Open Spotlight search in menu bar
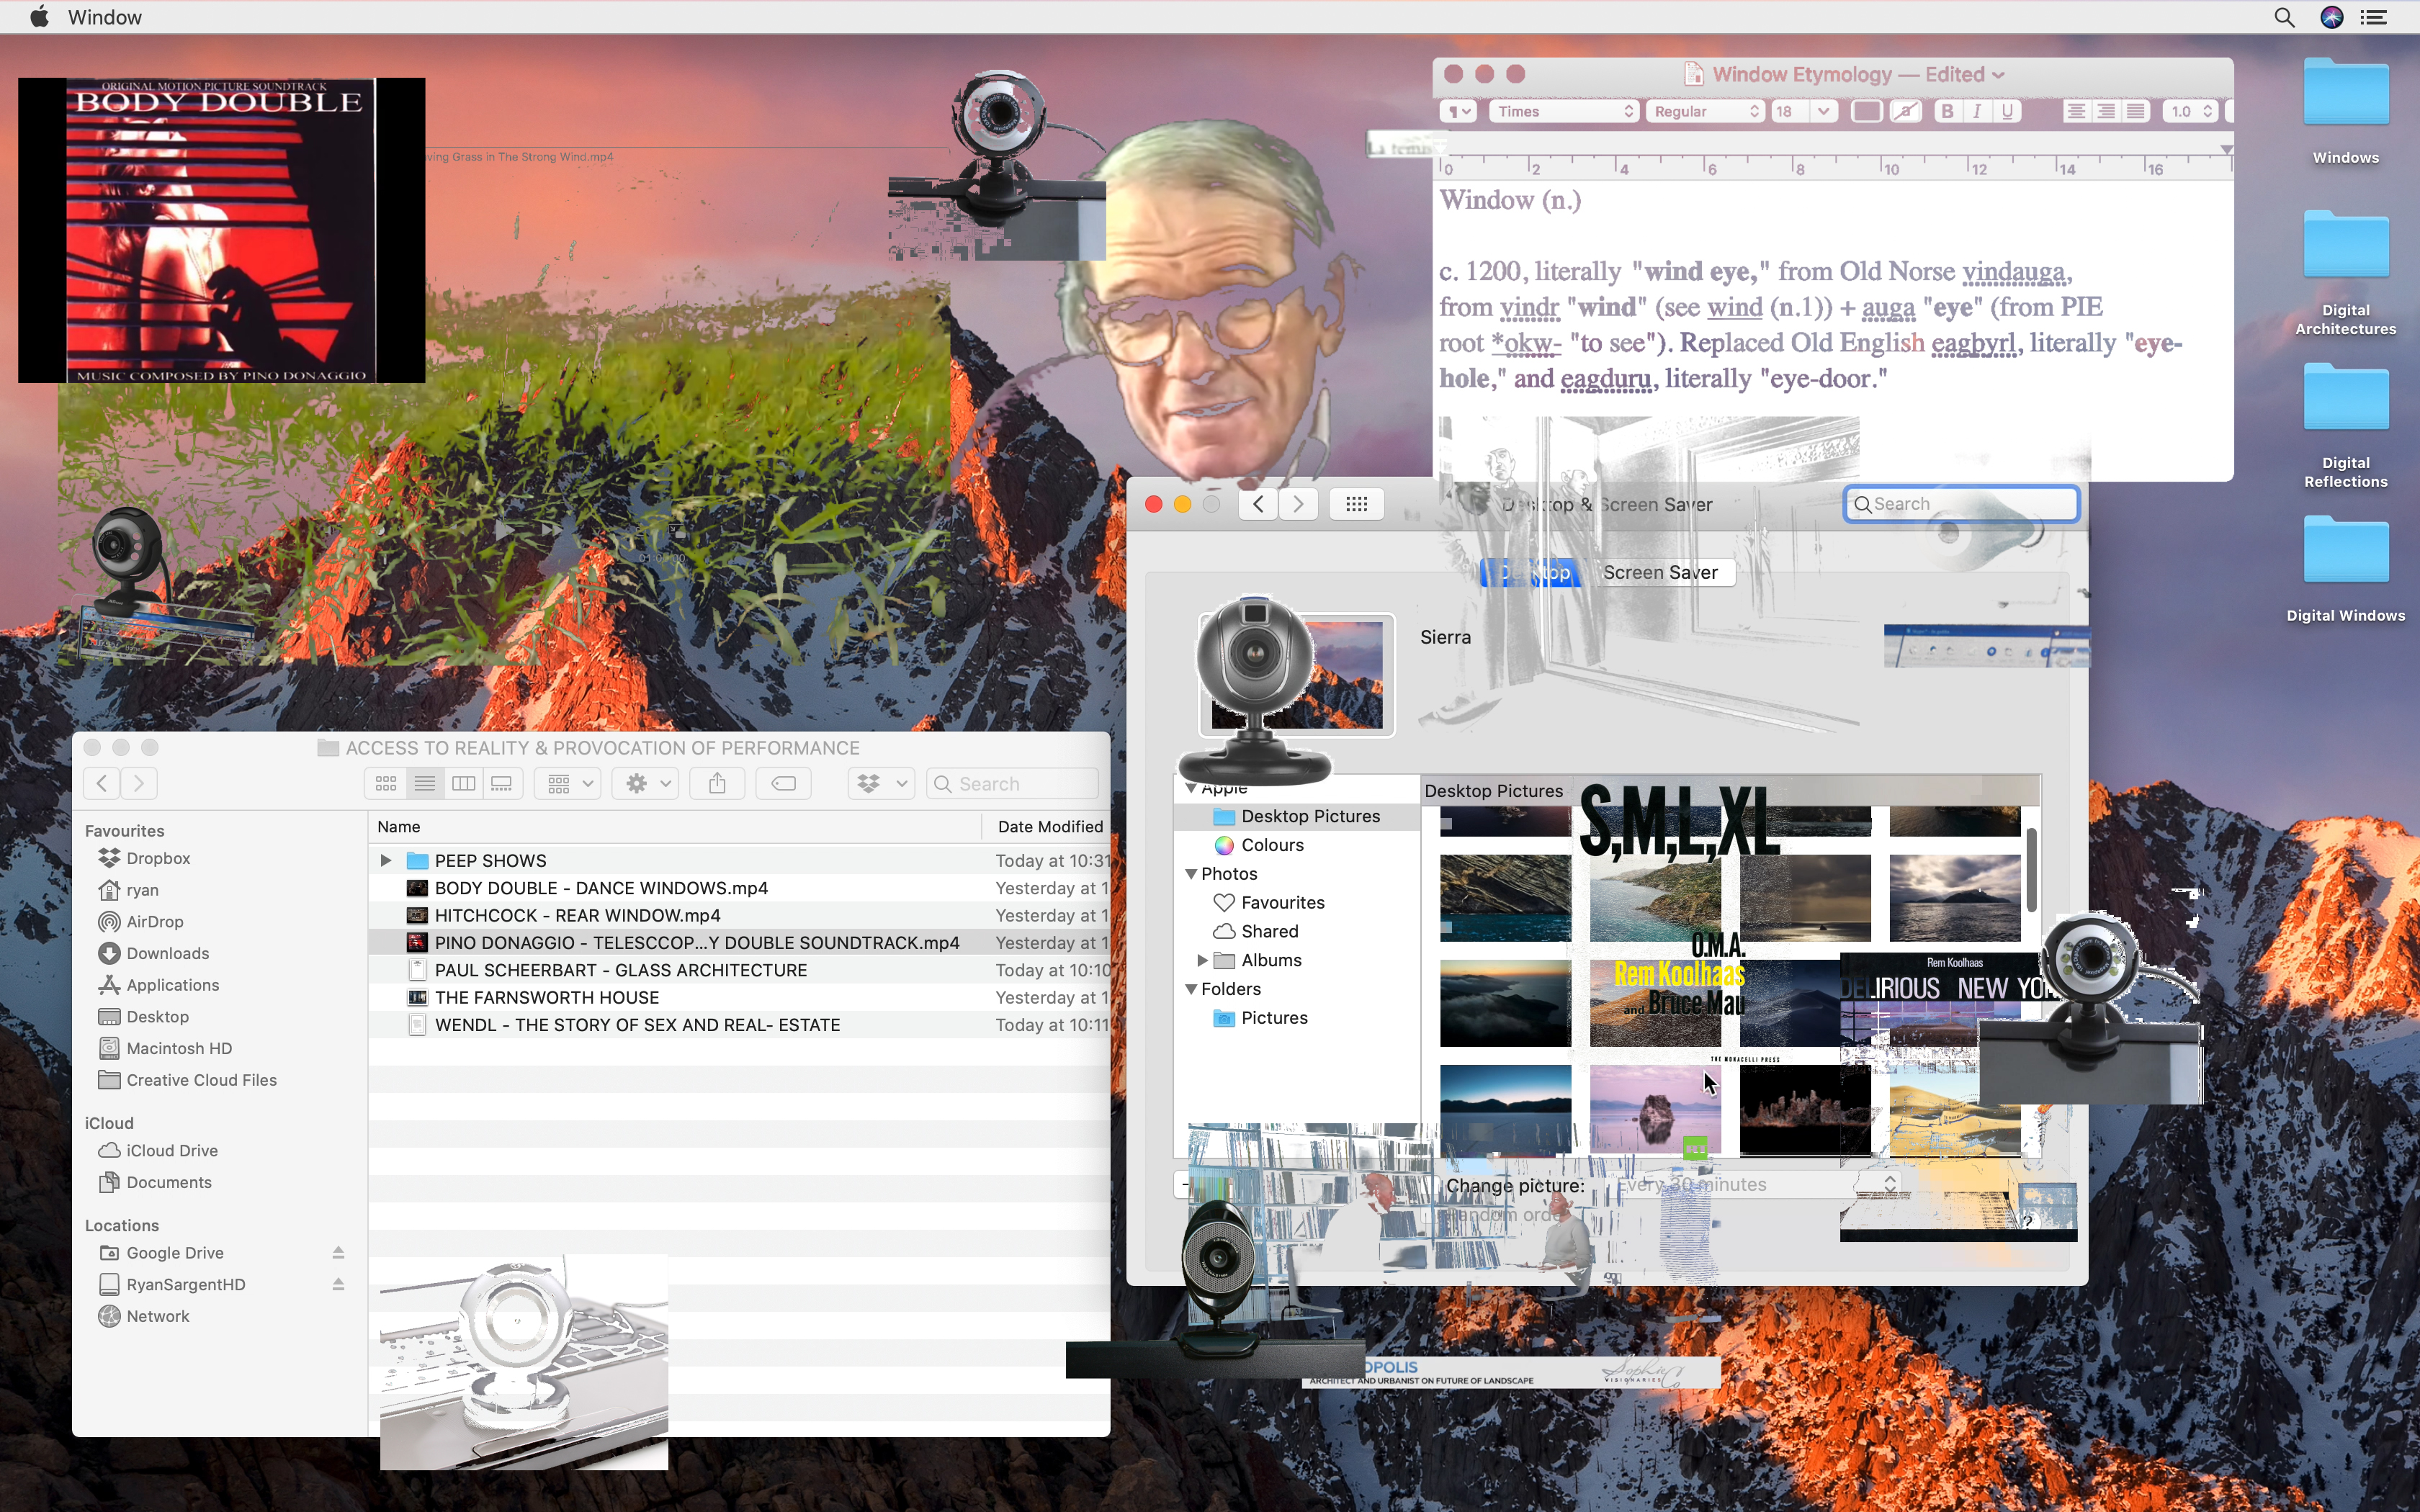 point(2284,17)
